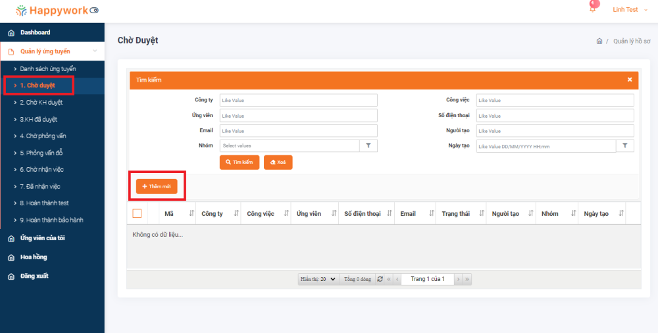Focus the Công ty input field
The image size is (658, 333).
[298, 100]
